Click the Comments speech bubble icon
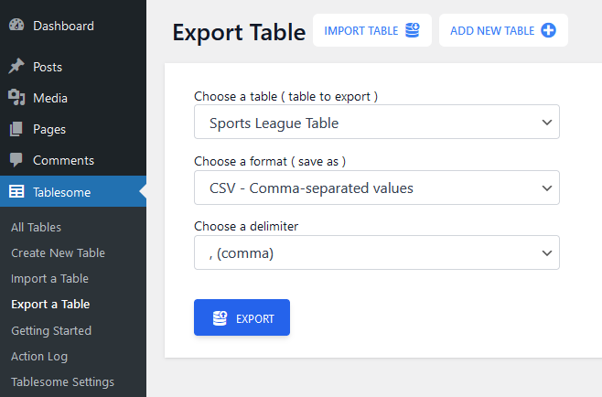The image size is (602, 397). click(x=16, y=160)
